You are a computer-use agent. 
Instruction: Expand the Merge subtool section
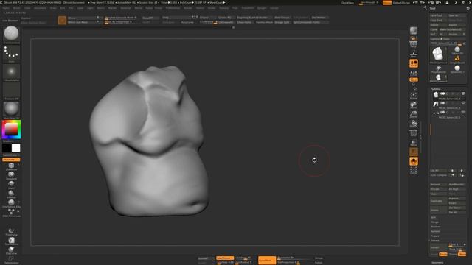pos(434,222)
